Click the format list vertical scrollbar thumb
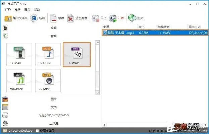The image size is (209, 134). tap(98, 79)
